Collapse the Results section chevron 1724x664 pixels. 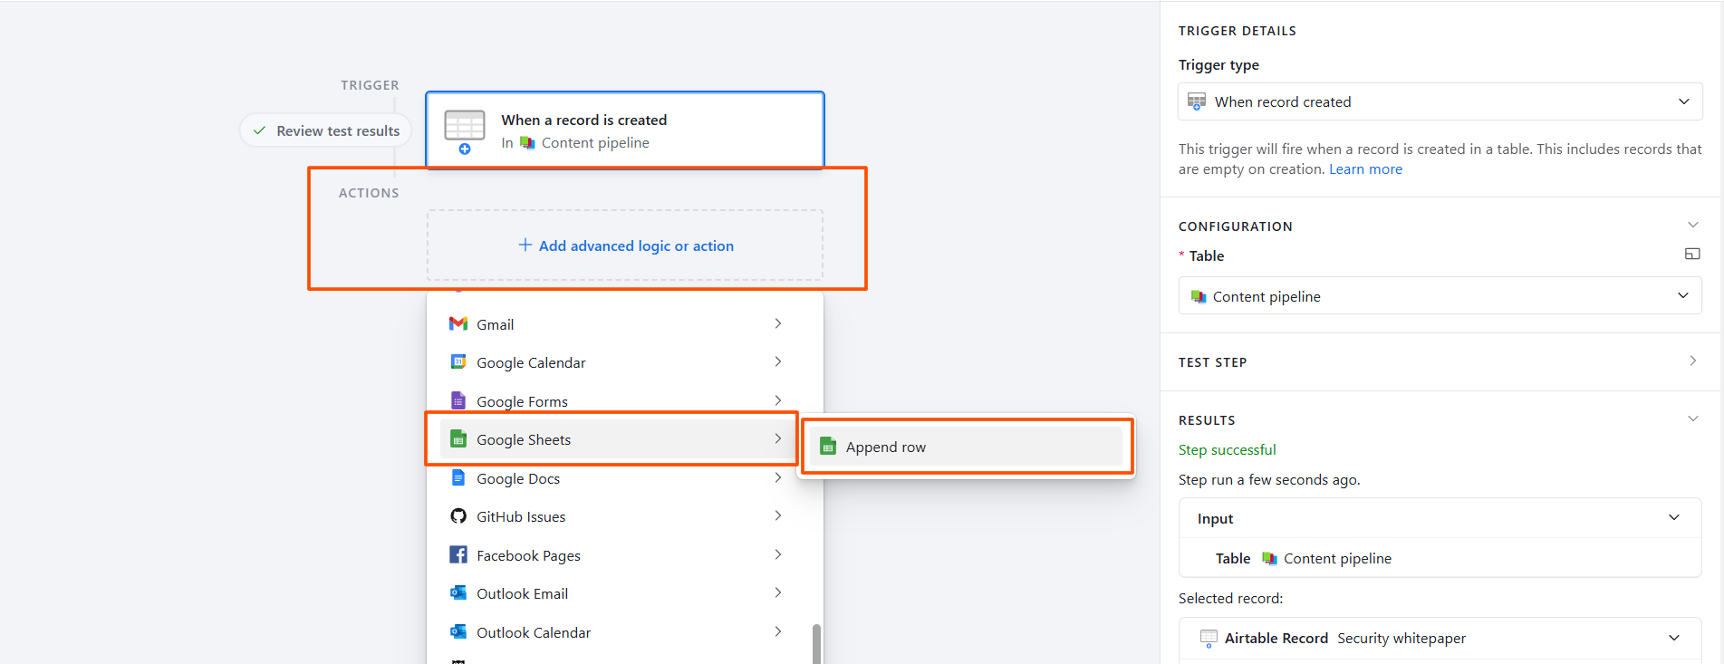1692,419
